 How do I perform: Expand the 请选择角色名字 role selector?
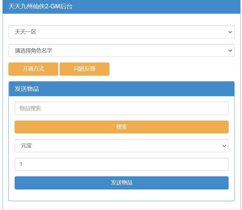click(x=122, y=51)
